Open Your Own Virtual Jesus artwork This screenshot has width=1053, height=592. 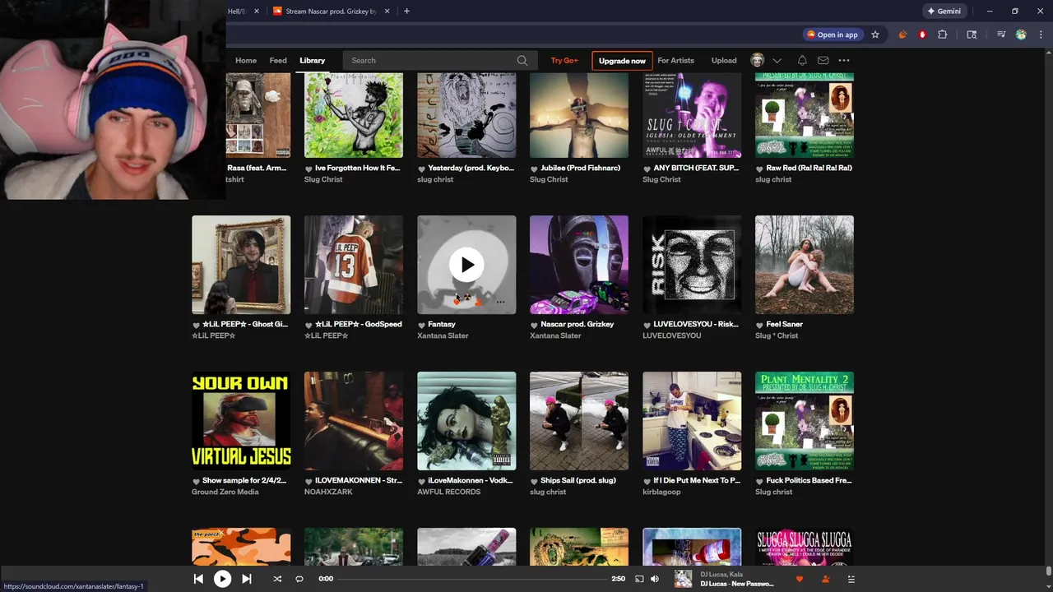pyautogui.click(x=241, y=421)
